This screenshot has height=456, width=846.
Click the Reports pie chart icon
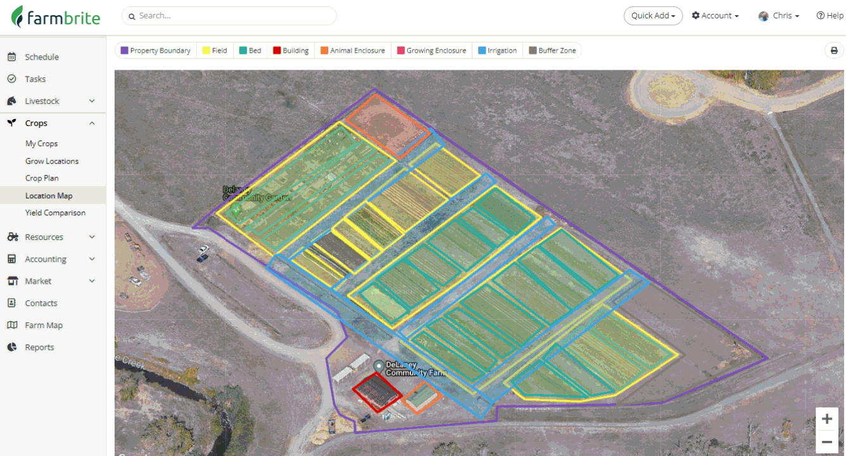click(11, 347)
